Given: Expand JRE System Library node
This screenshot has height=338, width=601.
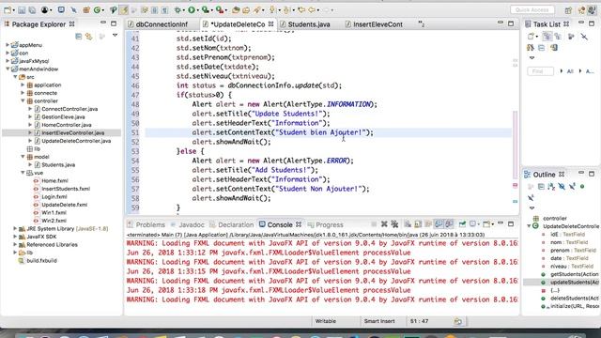Looking at the screenshot, I should (15, 228).
